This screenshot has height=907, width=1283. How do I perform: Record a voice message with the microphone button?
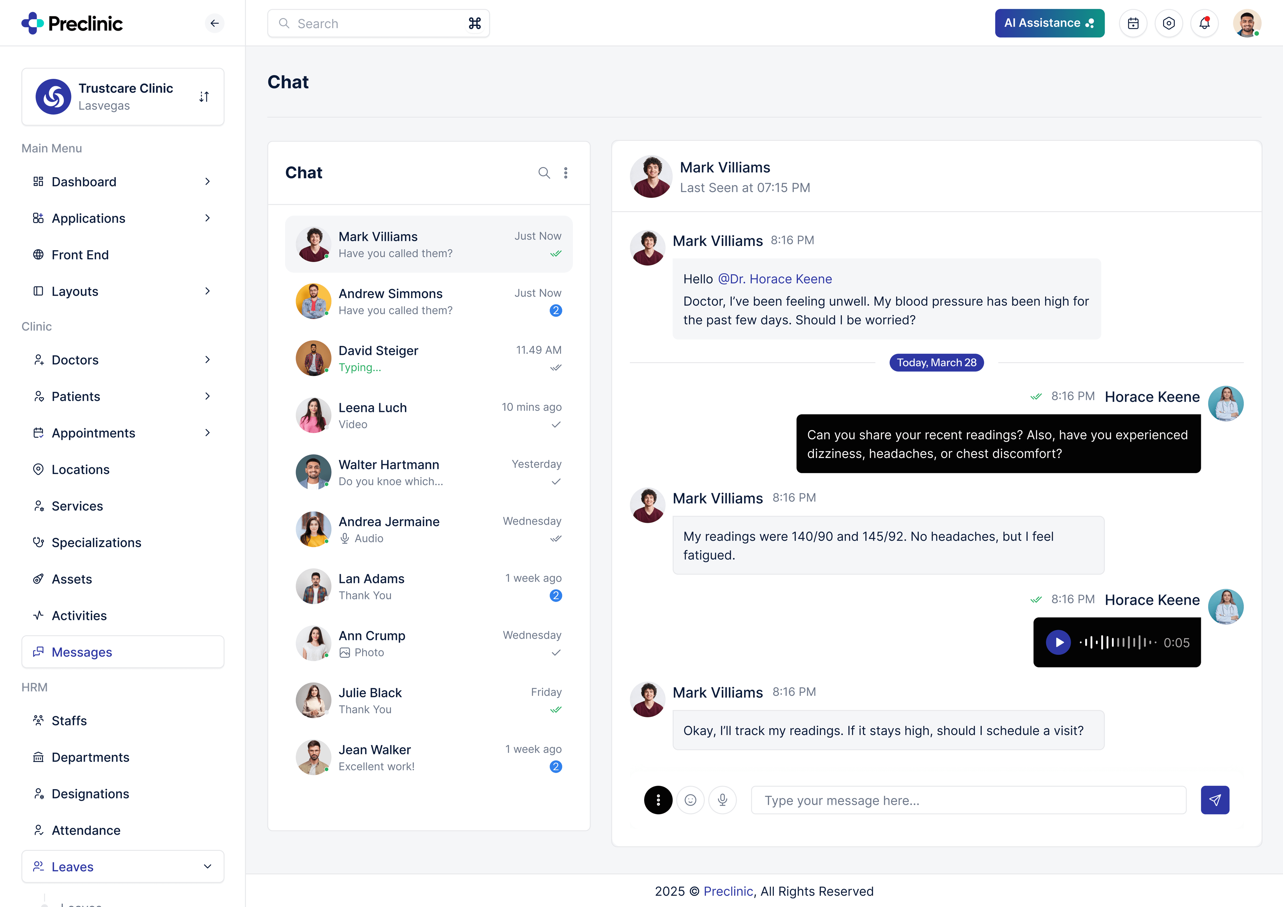[723, 800]
